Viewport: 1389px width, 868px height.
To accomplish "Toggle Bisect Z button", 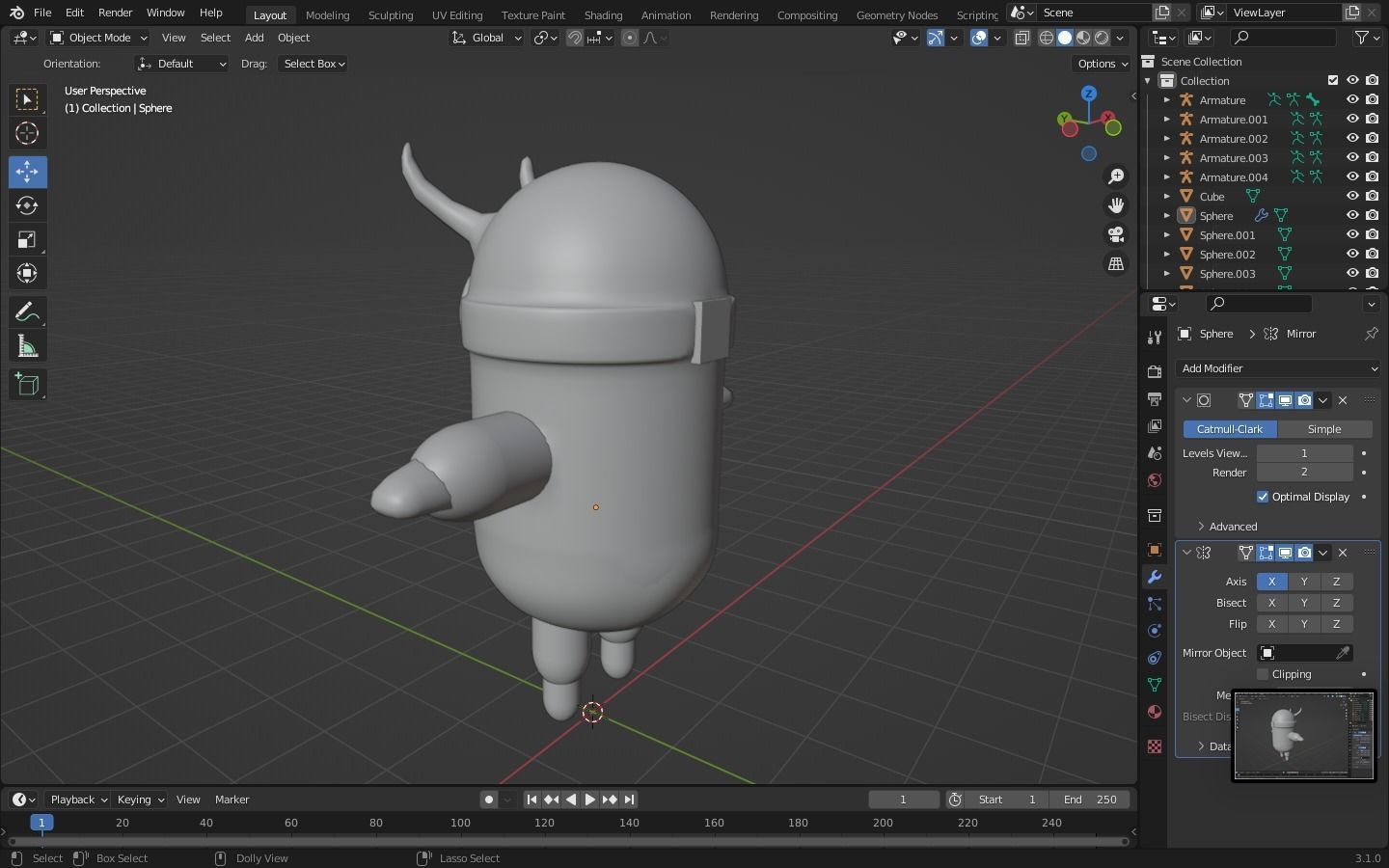I will tap(1337, 603).
